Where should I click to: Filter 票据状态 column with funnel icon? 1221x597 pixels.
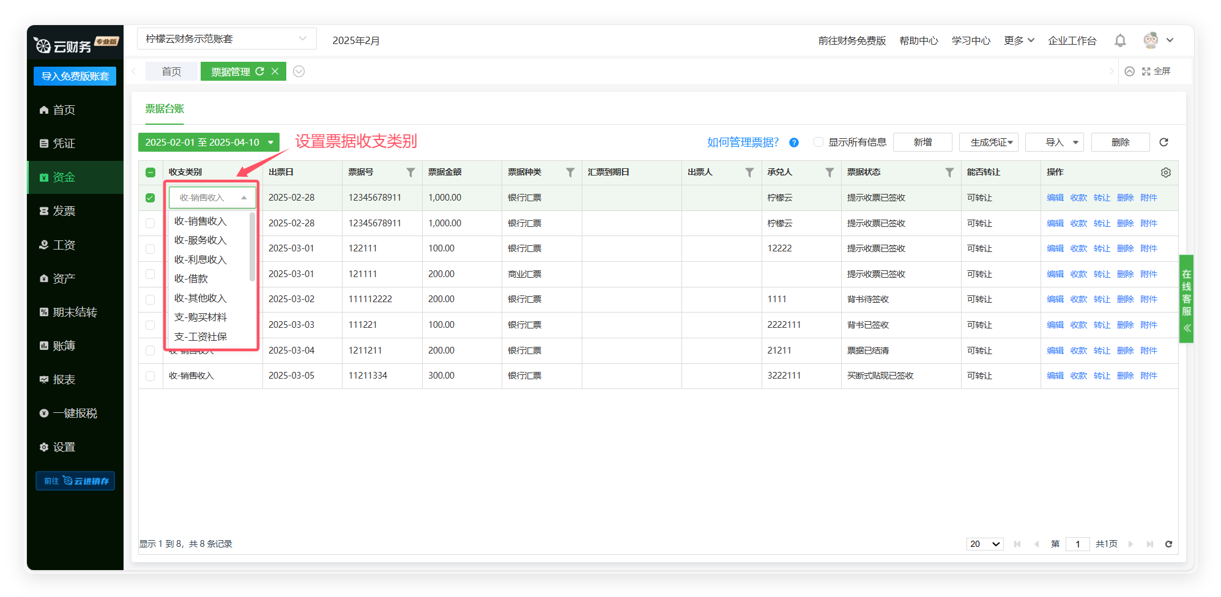point(949,172)
